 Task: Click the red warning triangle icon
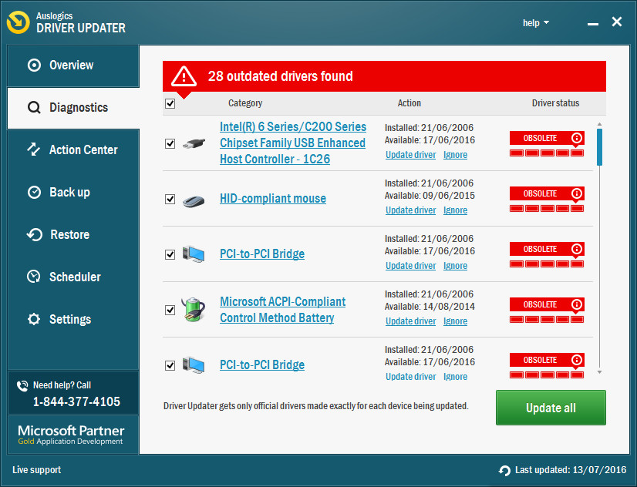click(x=184, y=76)
